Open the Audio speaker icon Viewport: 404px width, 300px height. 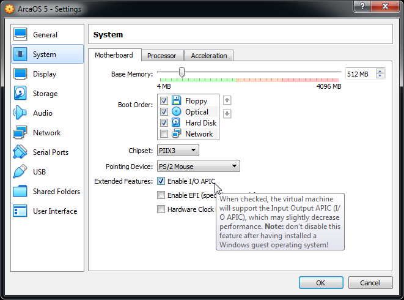point(20,113)
